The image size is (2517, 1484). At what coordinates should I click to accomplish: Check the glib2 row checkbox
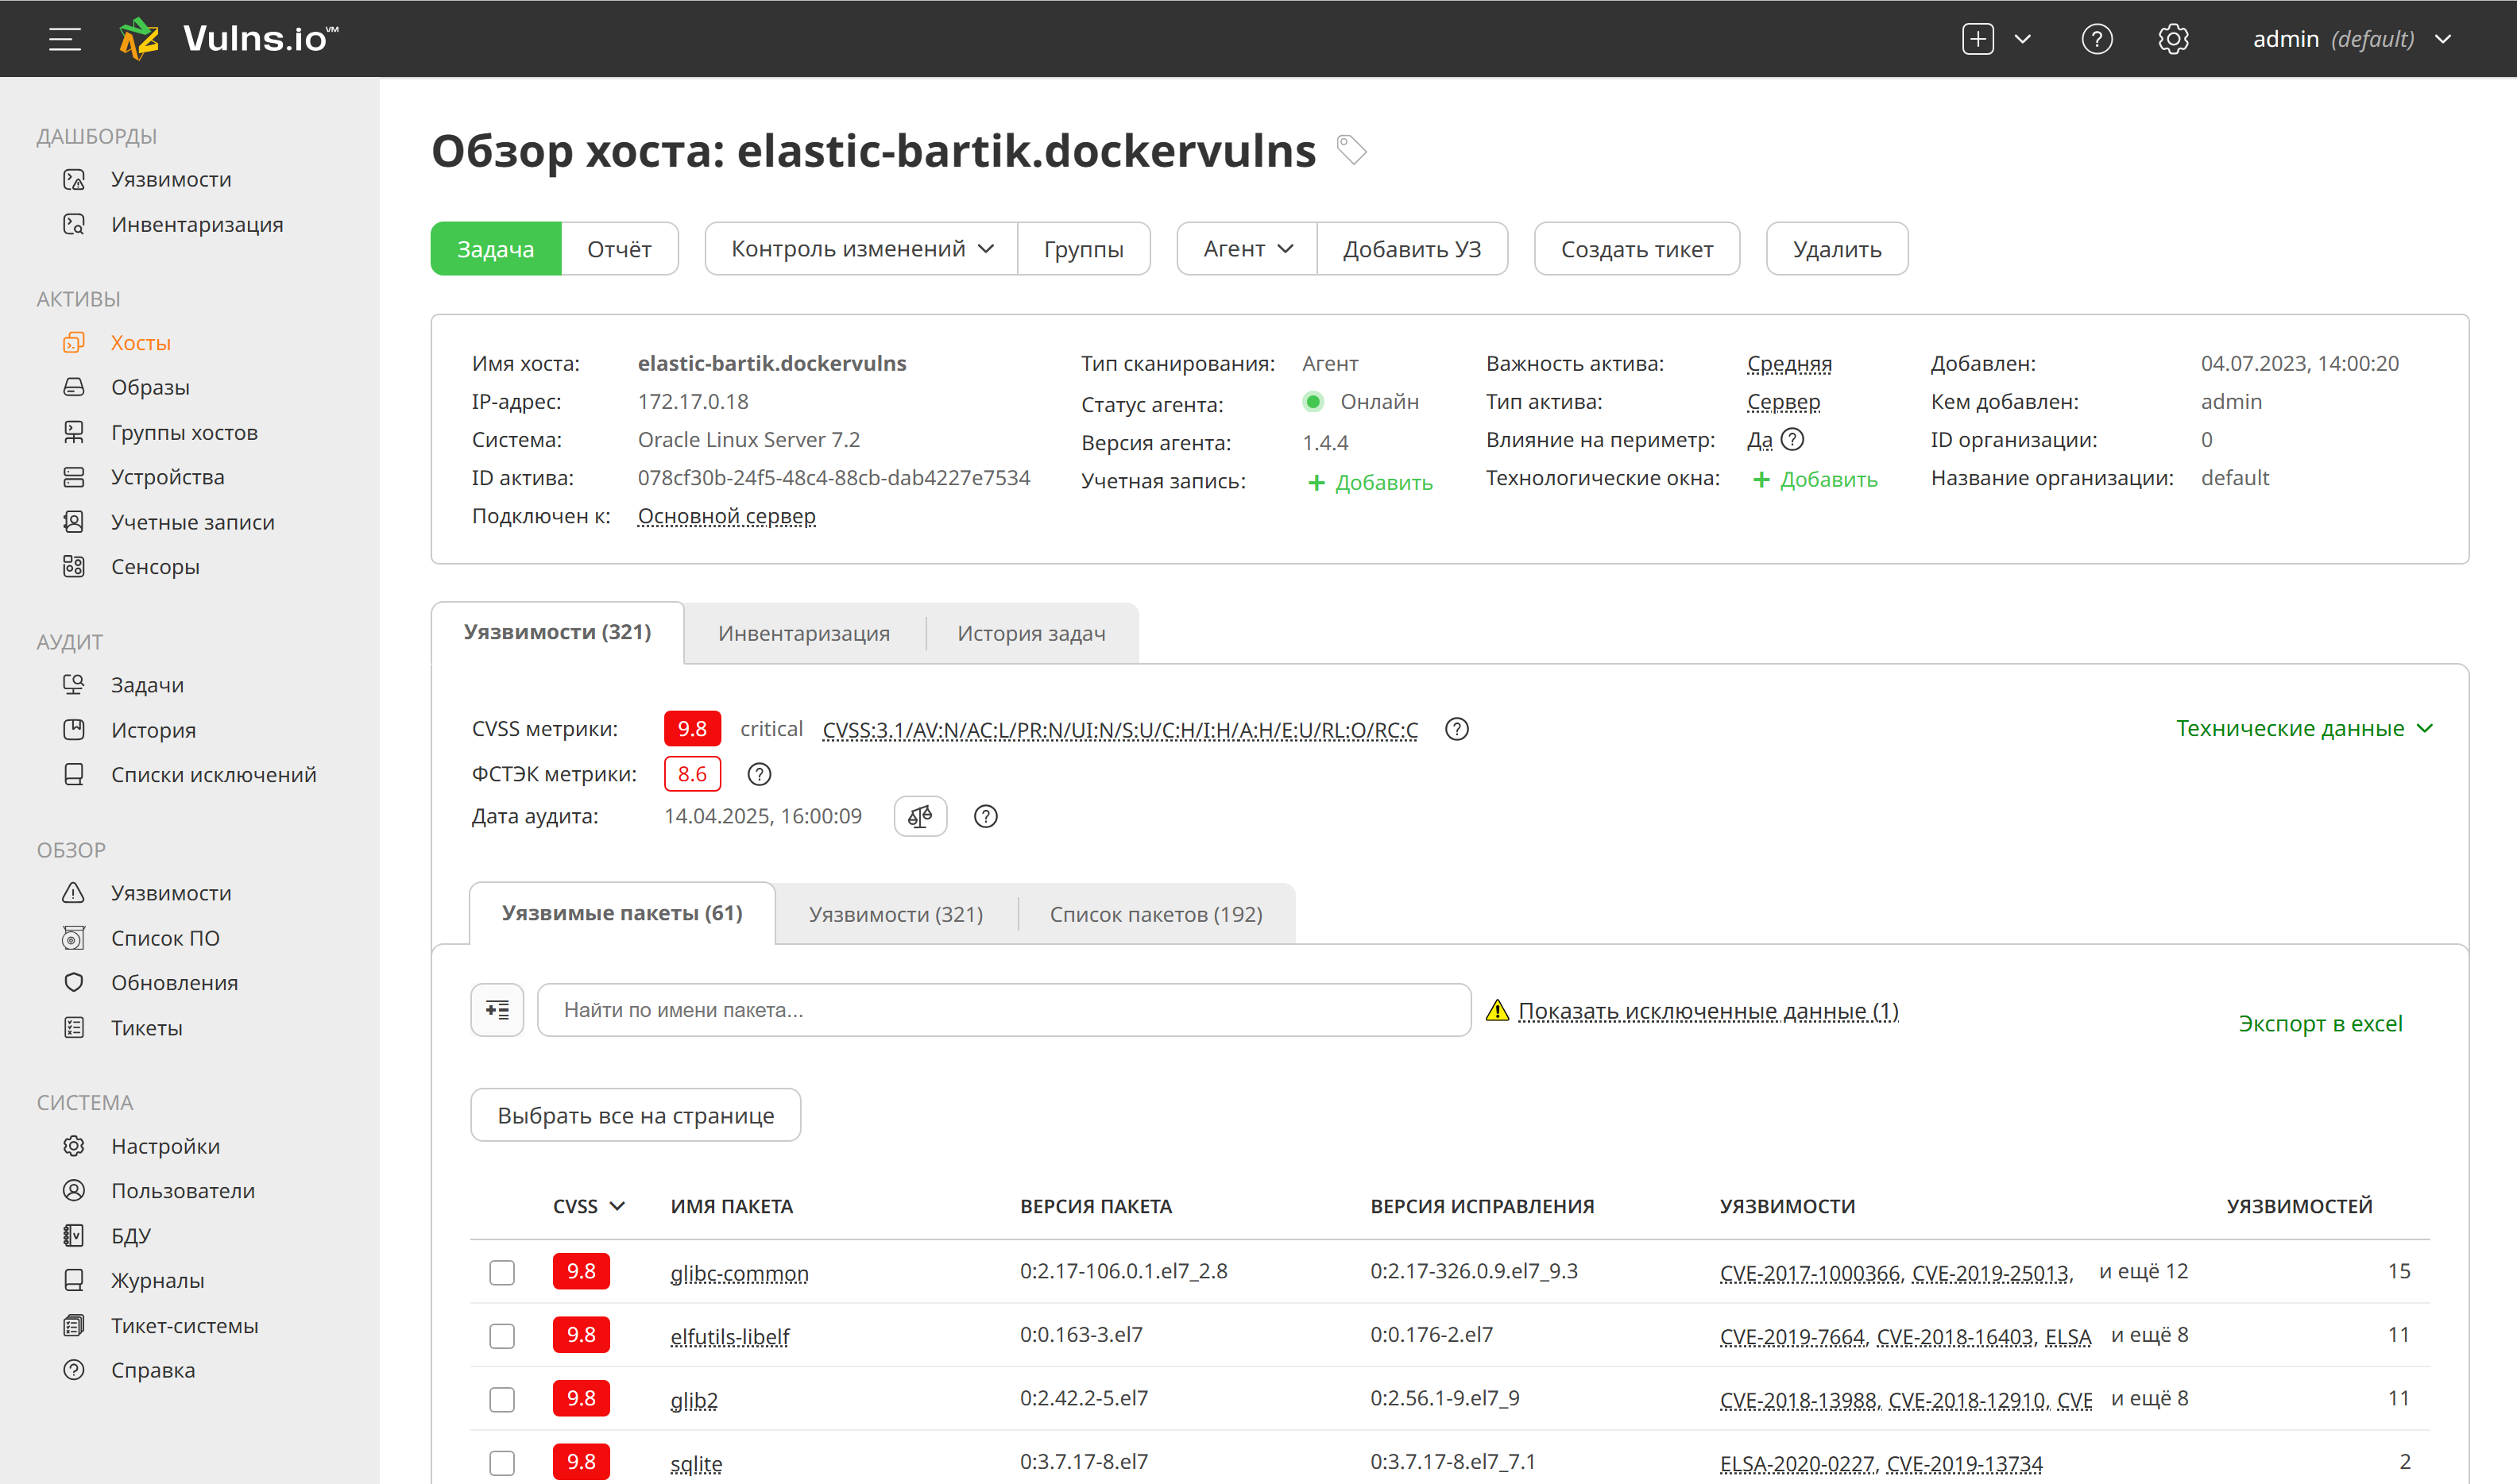point(501,1399)
